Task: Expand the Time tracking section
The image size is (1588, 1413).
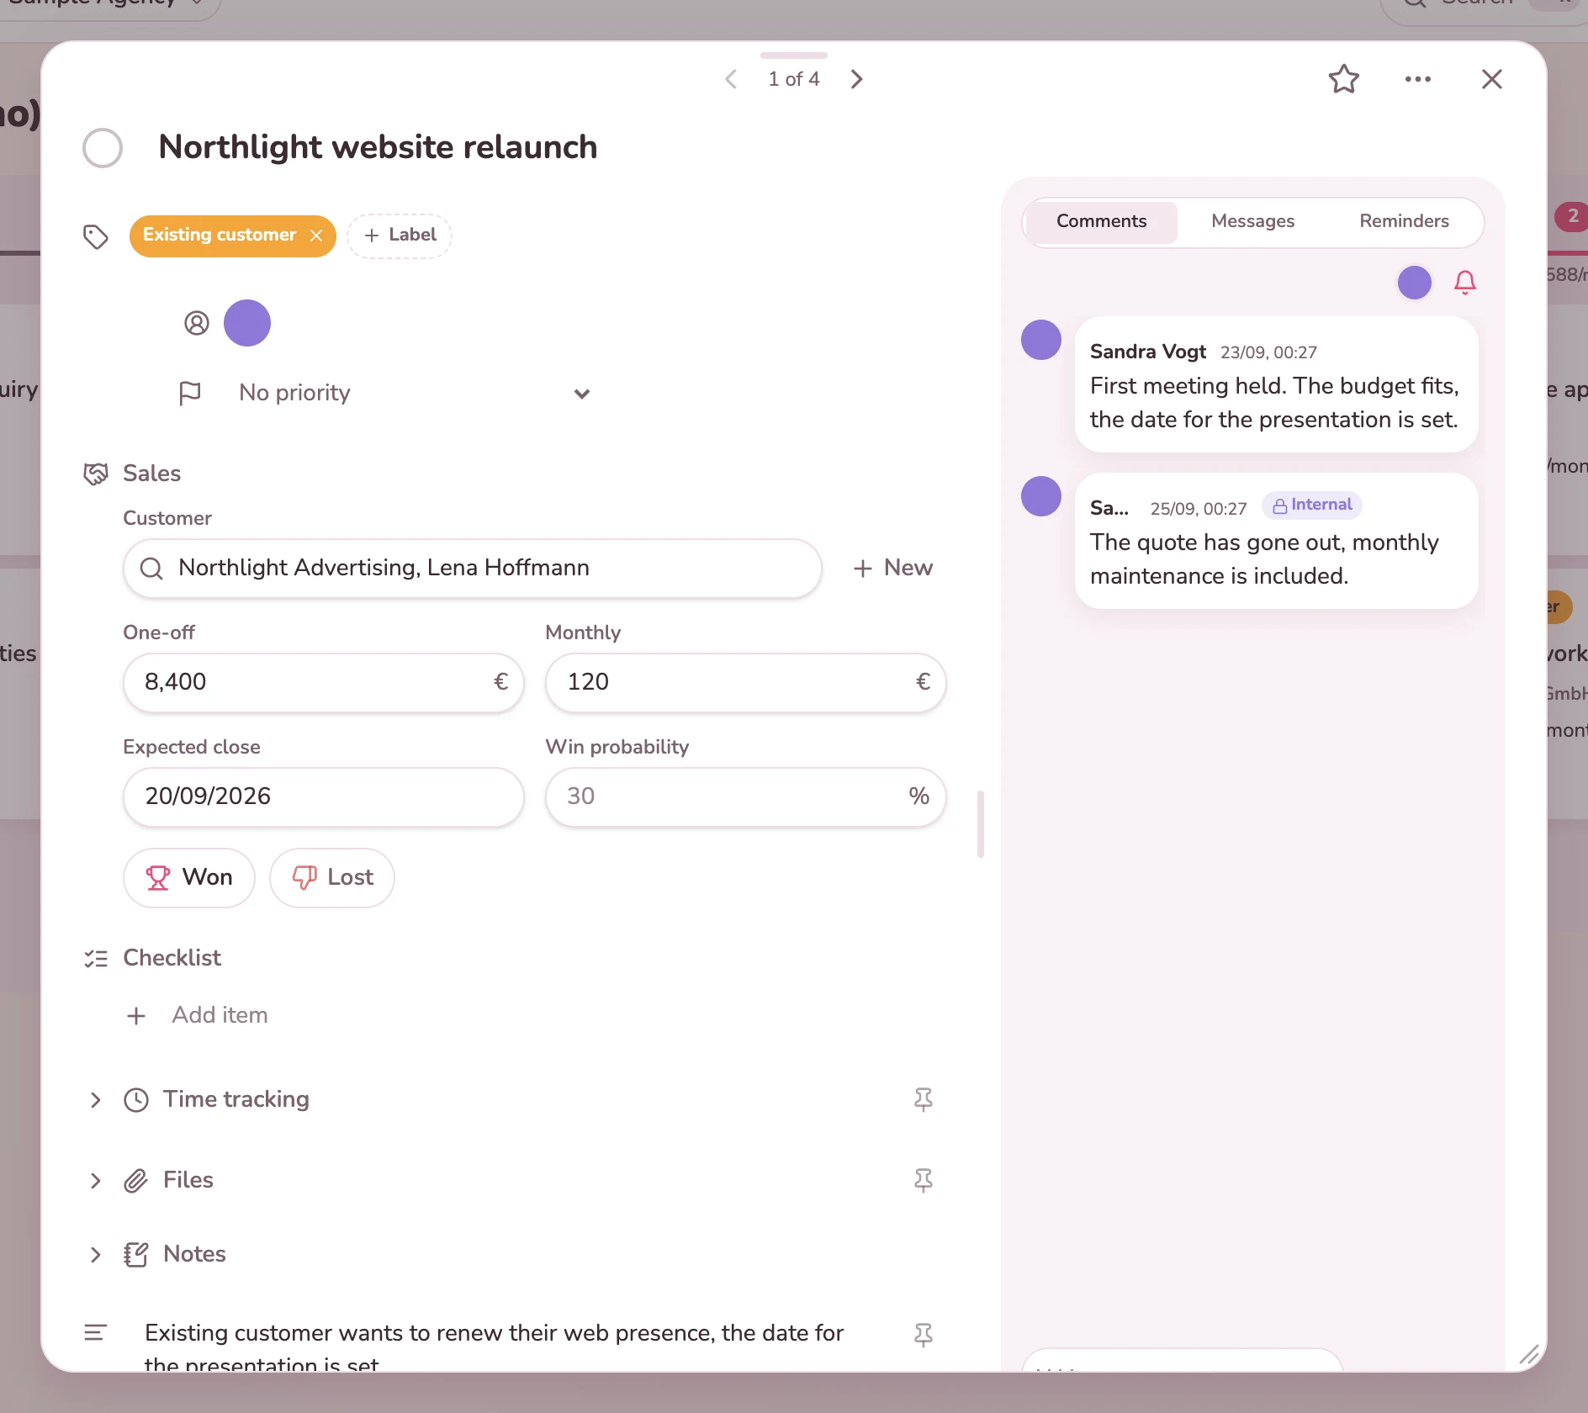Action: click(95, 1100)
